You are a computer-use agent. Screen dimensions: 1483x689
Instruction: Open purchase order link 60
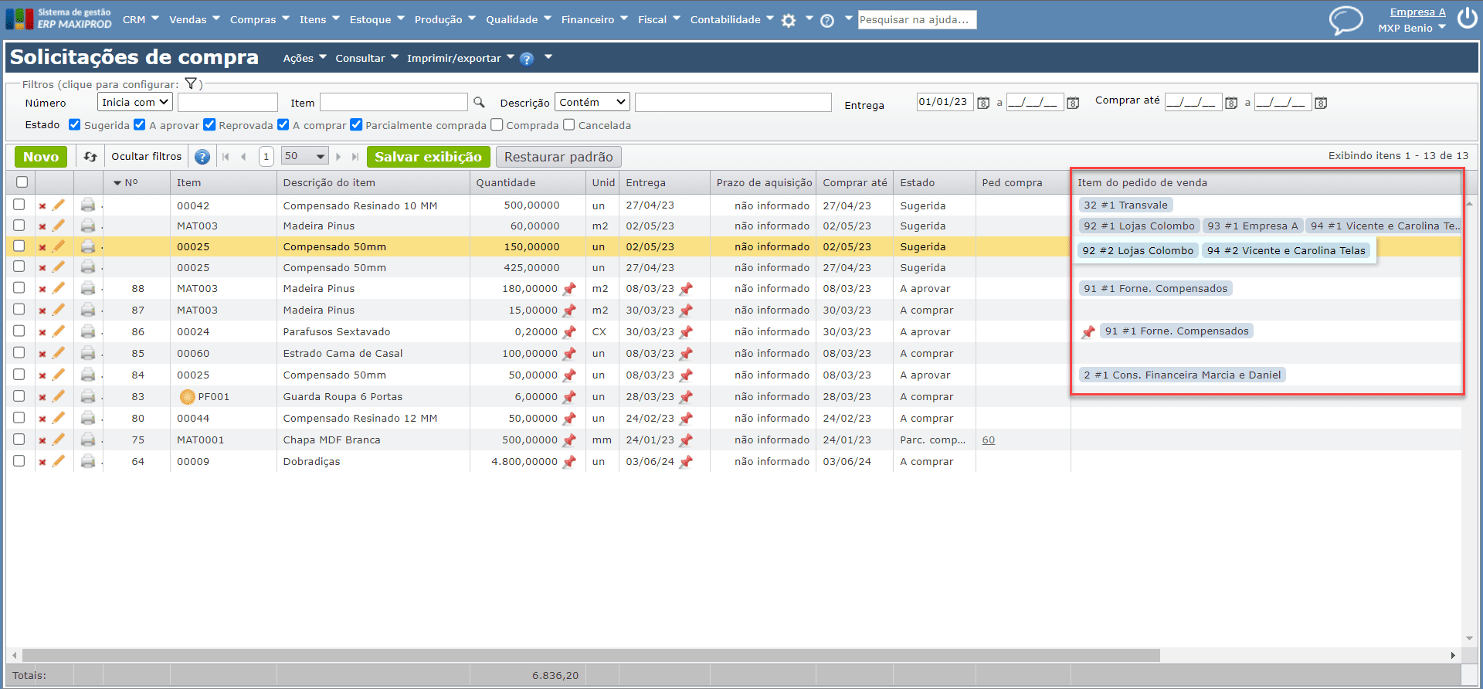(x=988, y=440)
